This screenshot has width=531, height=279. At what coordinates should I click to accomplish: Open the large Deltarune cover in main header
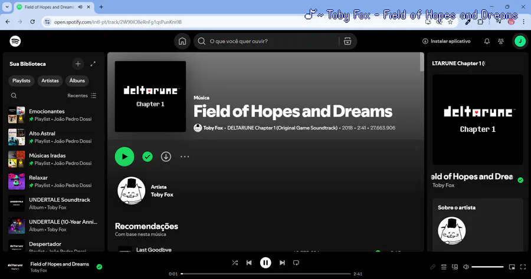coord(150,97)
